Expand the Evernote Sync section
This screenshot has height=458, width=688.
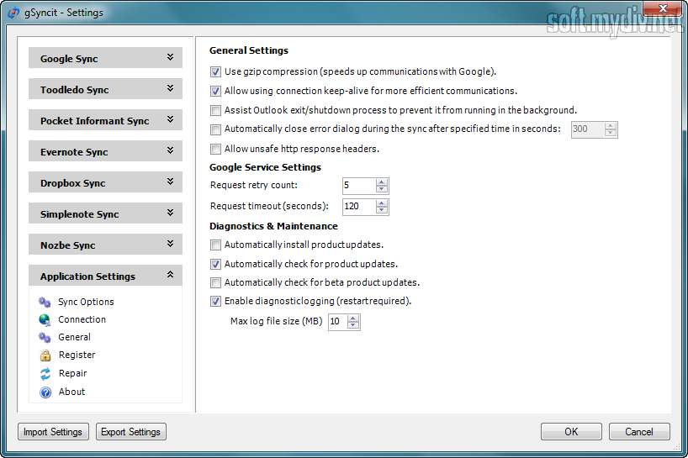click(105, 151)
